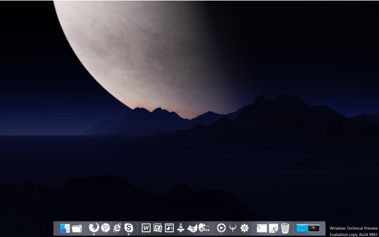Click the circular play button icon
The height and width of the screenshot is (237, 379).
221,228
